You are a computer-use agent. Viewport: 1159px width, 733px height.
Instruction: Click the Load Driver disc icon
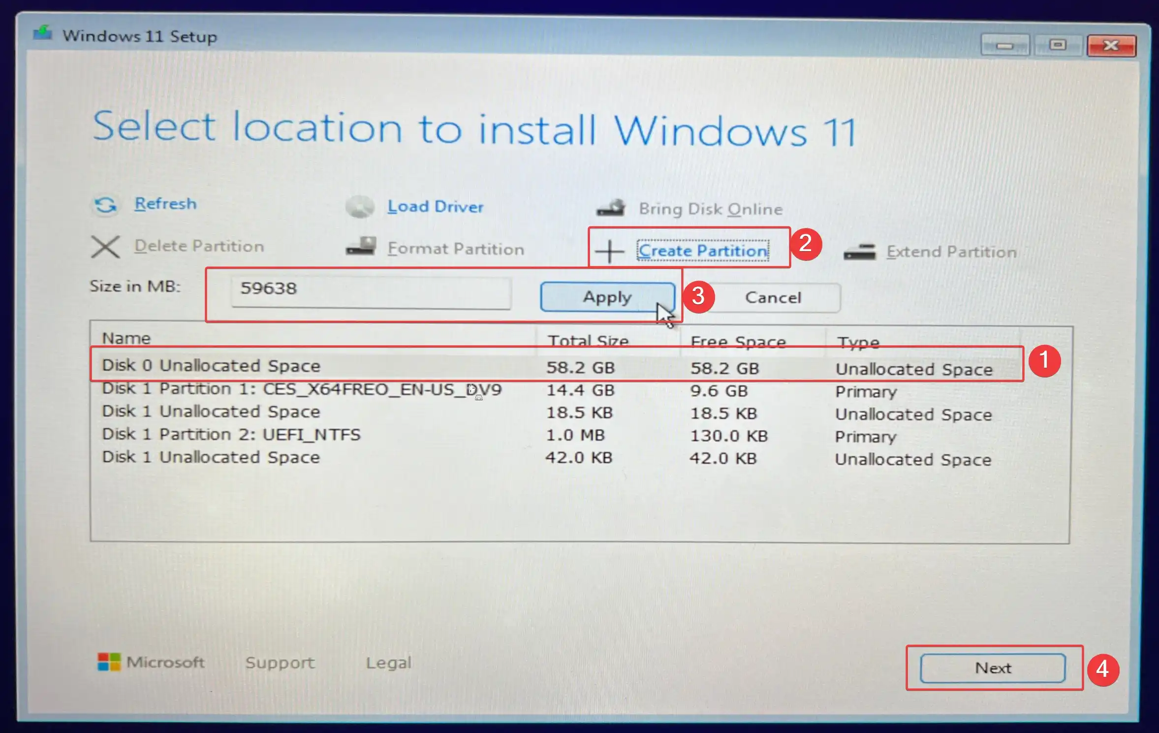[360, 207]
